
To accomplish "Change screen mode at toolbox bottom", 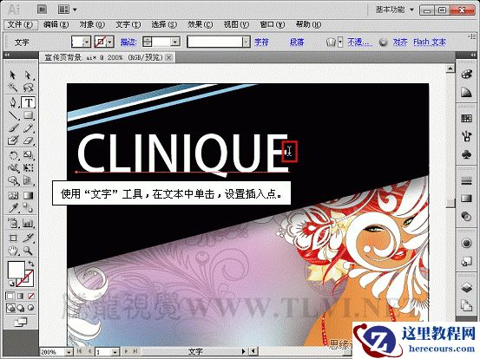I will click(21, 322).
